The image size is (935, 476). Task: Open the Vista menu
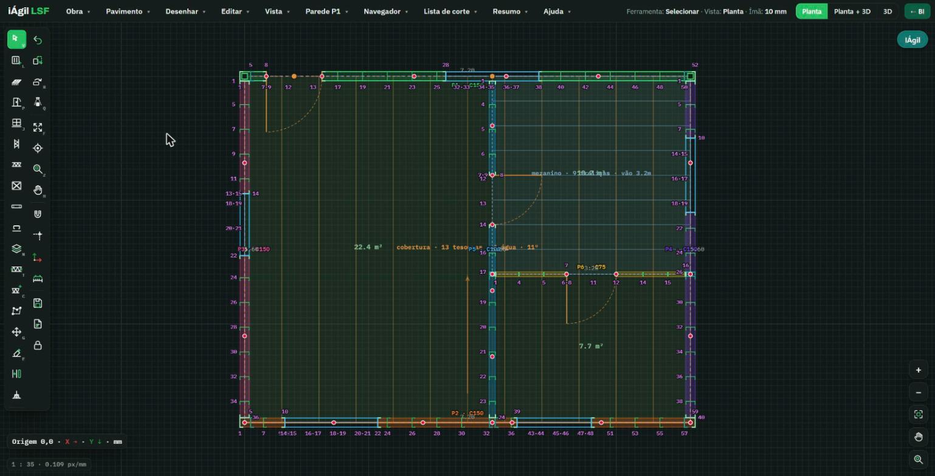[x=277, y=12]
